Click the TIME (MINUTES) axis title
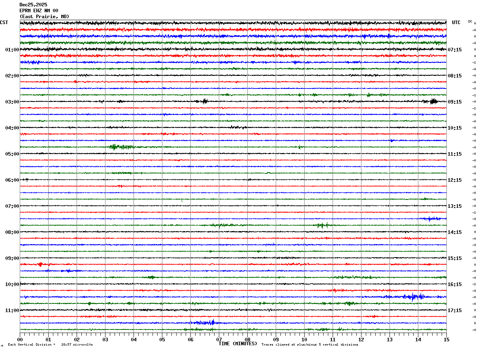This screenshot has width=478, height=350. pyautogui.click(x=238, y=344)
